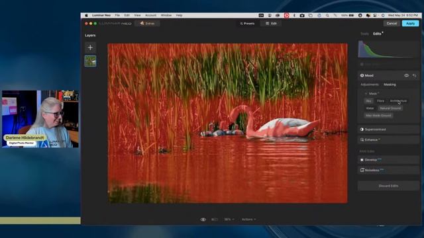Toggle the preview eye at the bottom bar
424x238 pixels.
coord(203,219)
